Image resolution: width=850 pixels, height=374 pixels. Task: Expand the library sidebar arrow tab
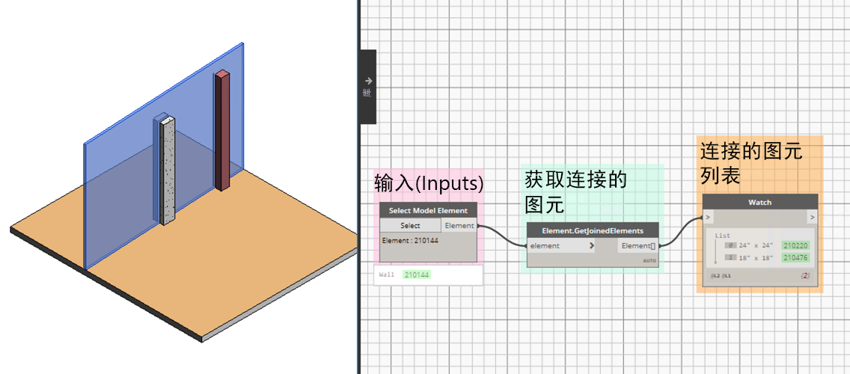368,87
